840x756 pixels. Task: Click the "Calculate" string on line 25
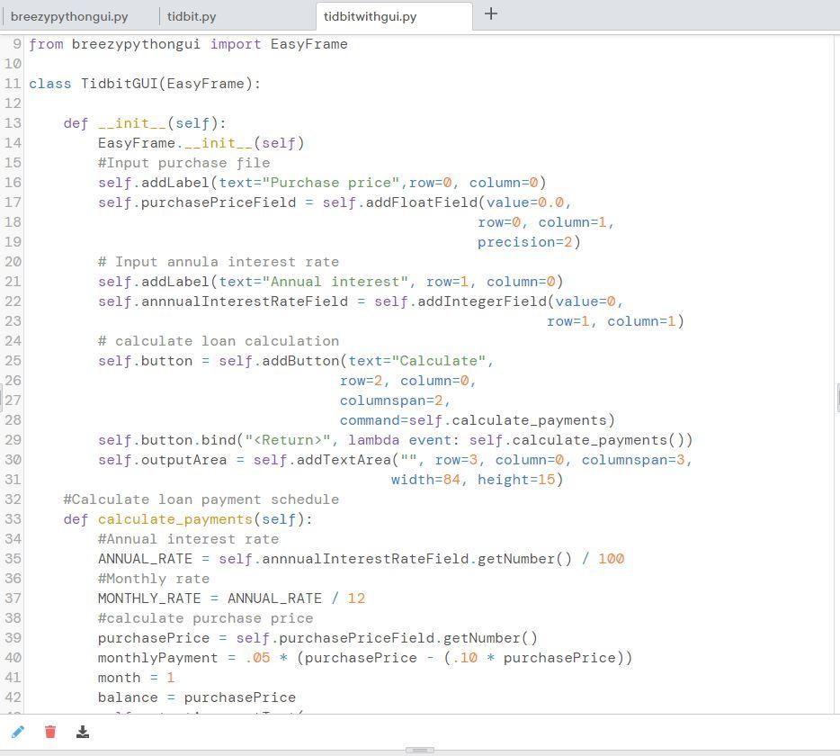[439, 361]
